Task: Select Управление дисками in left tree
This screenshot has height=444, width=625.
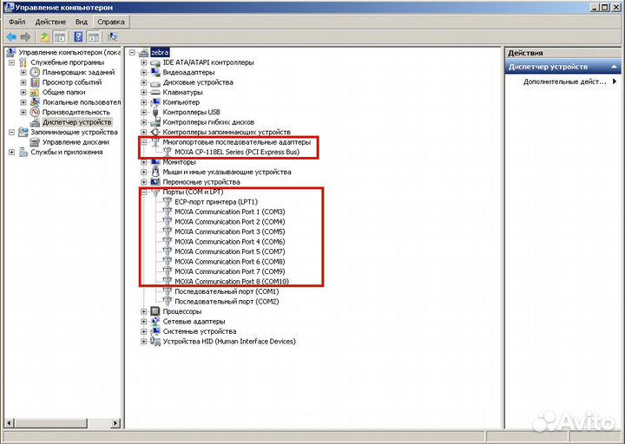Action: click(x=75, y=142)
